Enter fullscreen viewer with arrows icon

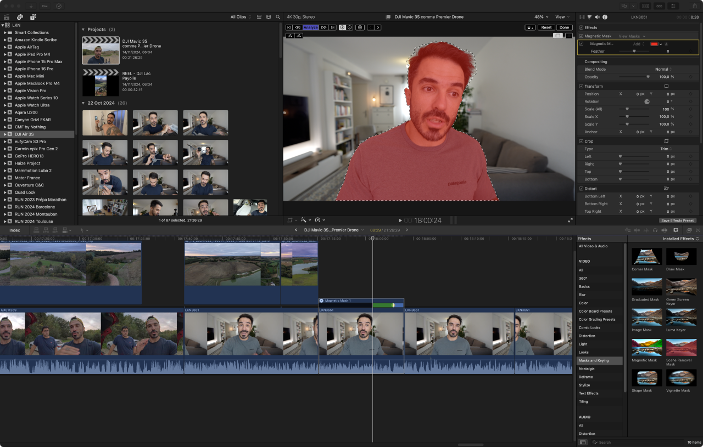(x=570, y=220)
